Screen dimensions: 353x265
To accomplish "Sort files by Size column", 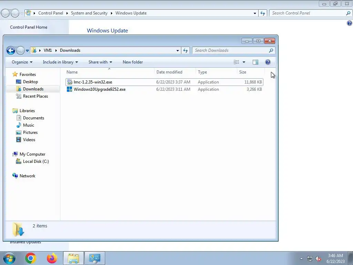I will tap(251, 72).
